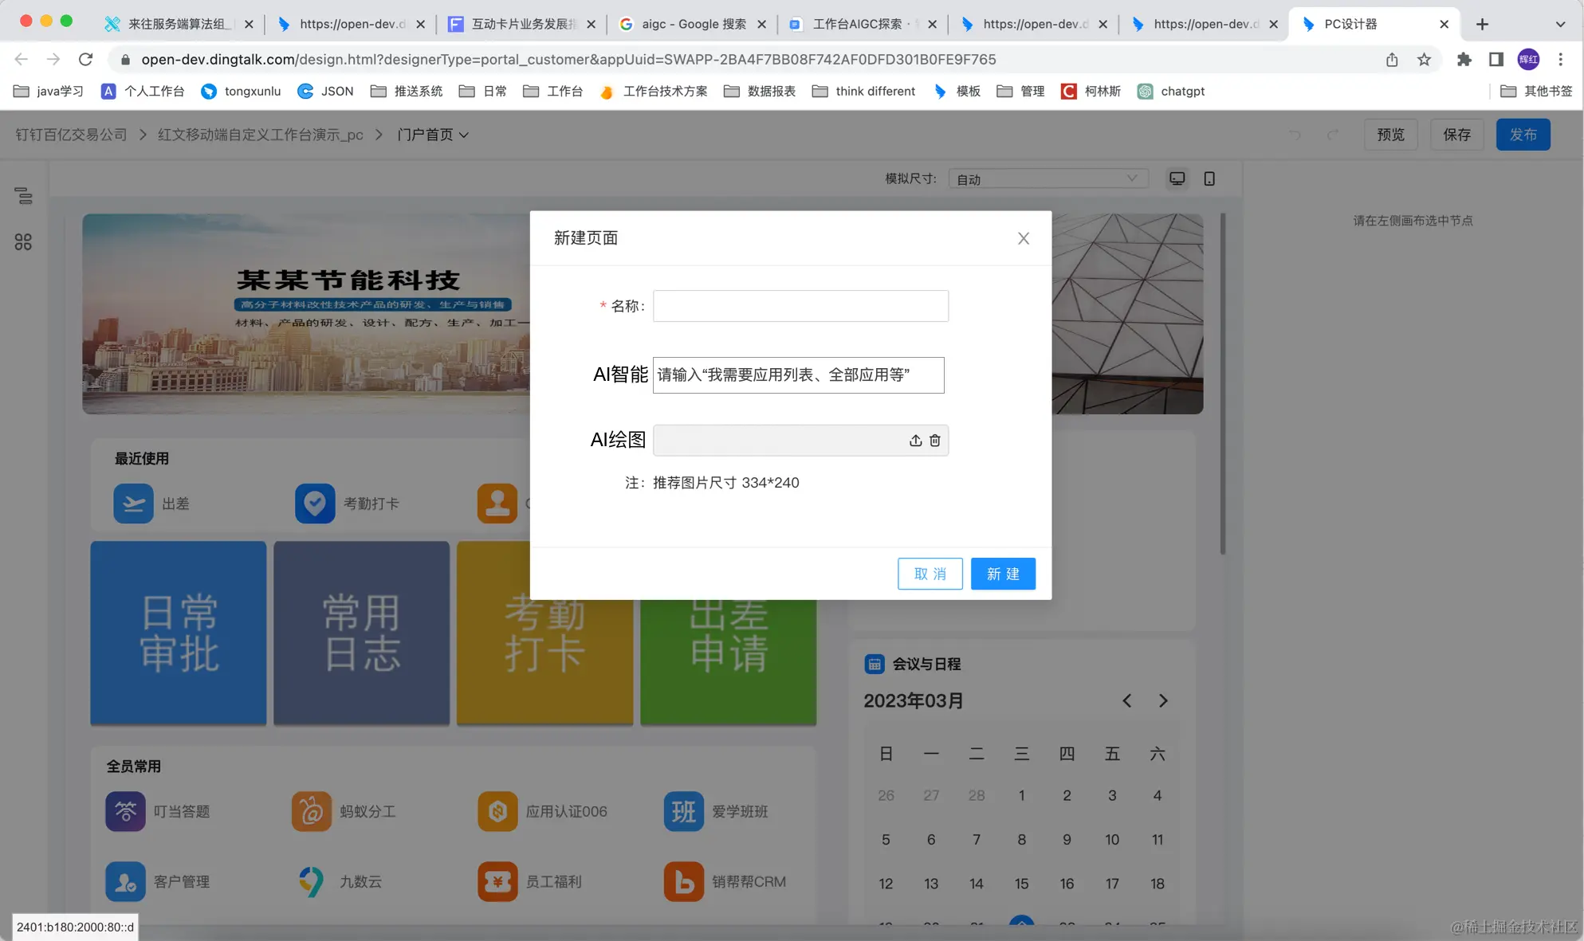The width and height of the screenshot is (1584, 941).
Task: Click the redo arrow in toolbar
Action: pos(1333,135)
